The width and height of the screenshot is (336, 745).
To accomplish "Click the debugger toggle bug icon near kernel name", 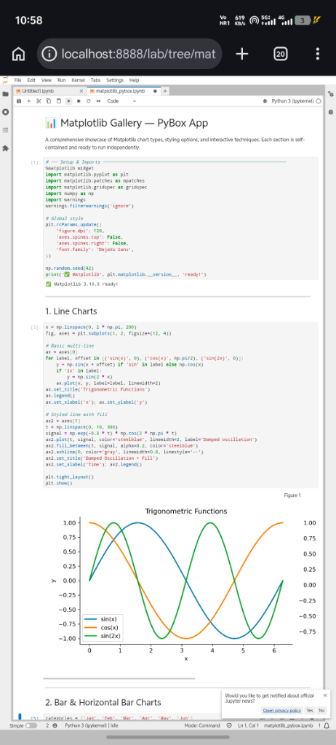I will tap(265, 101).
